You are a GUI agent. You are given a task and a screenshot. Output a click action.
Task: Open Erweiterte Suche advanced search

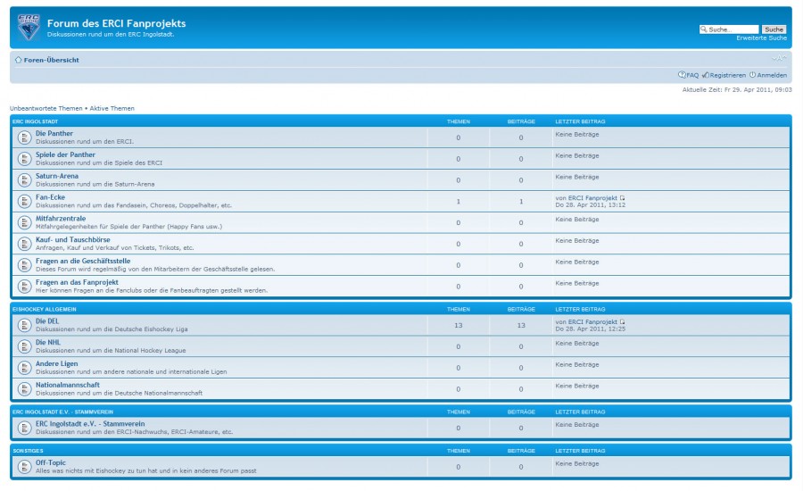click(x=762, y=37)
